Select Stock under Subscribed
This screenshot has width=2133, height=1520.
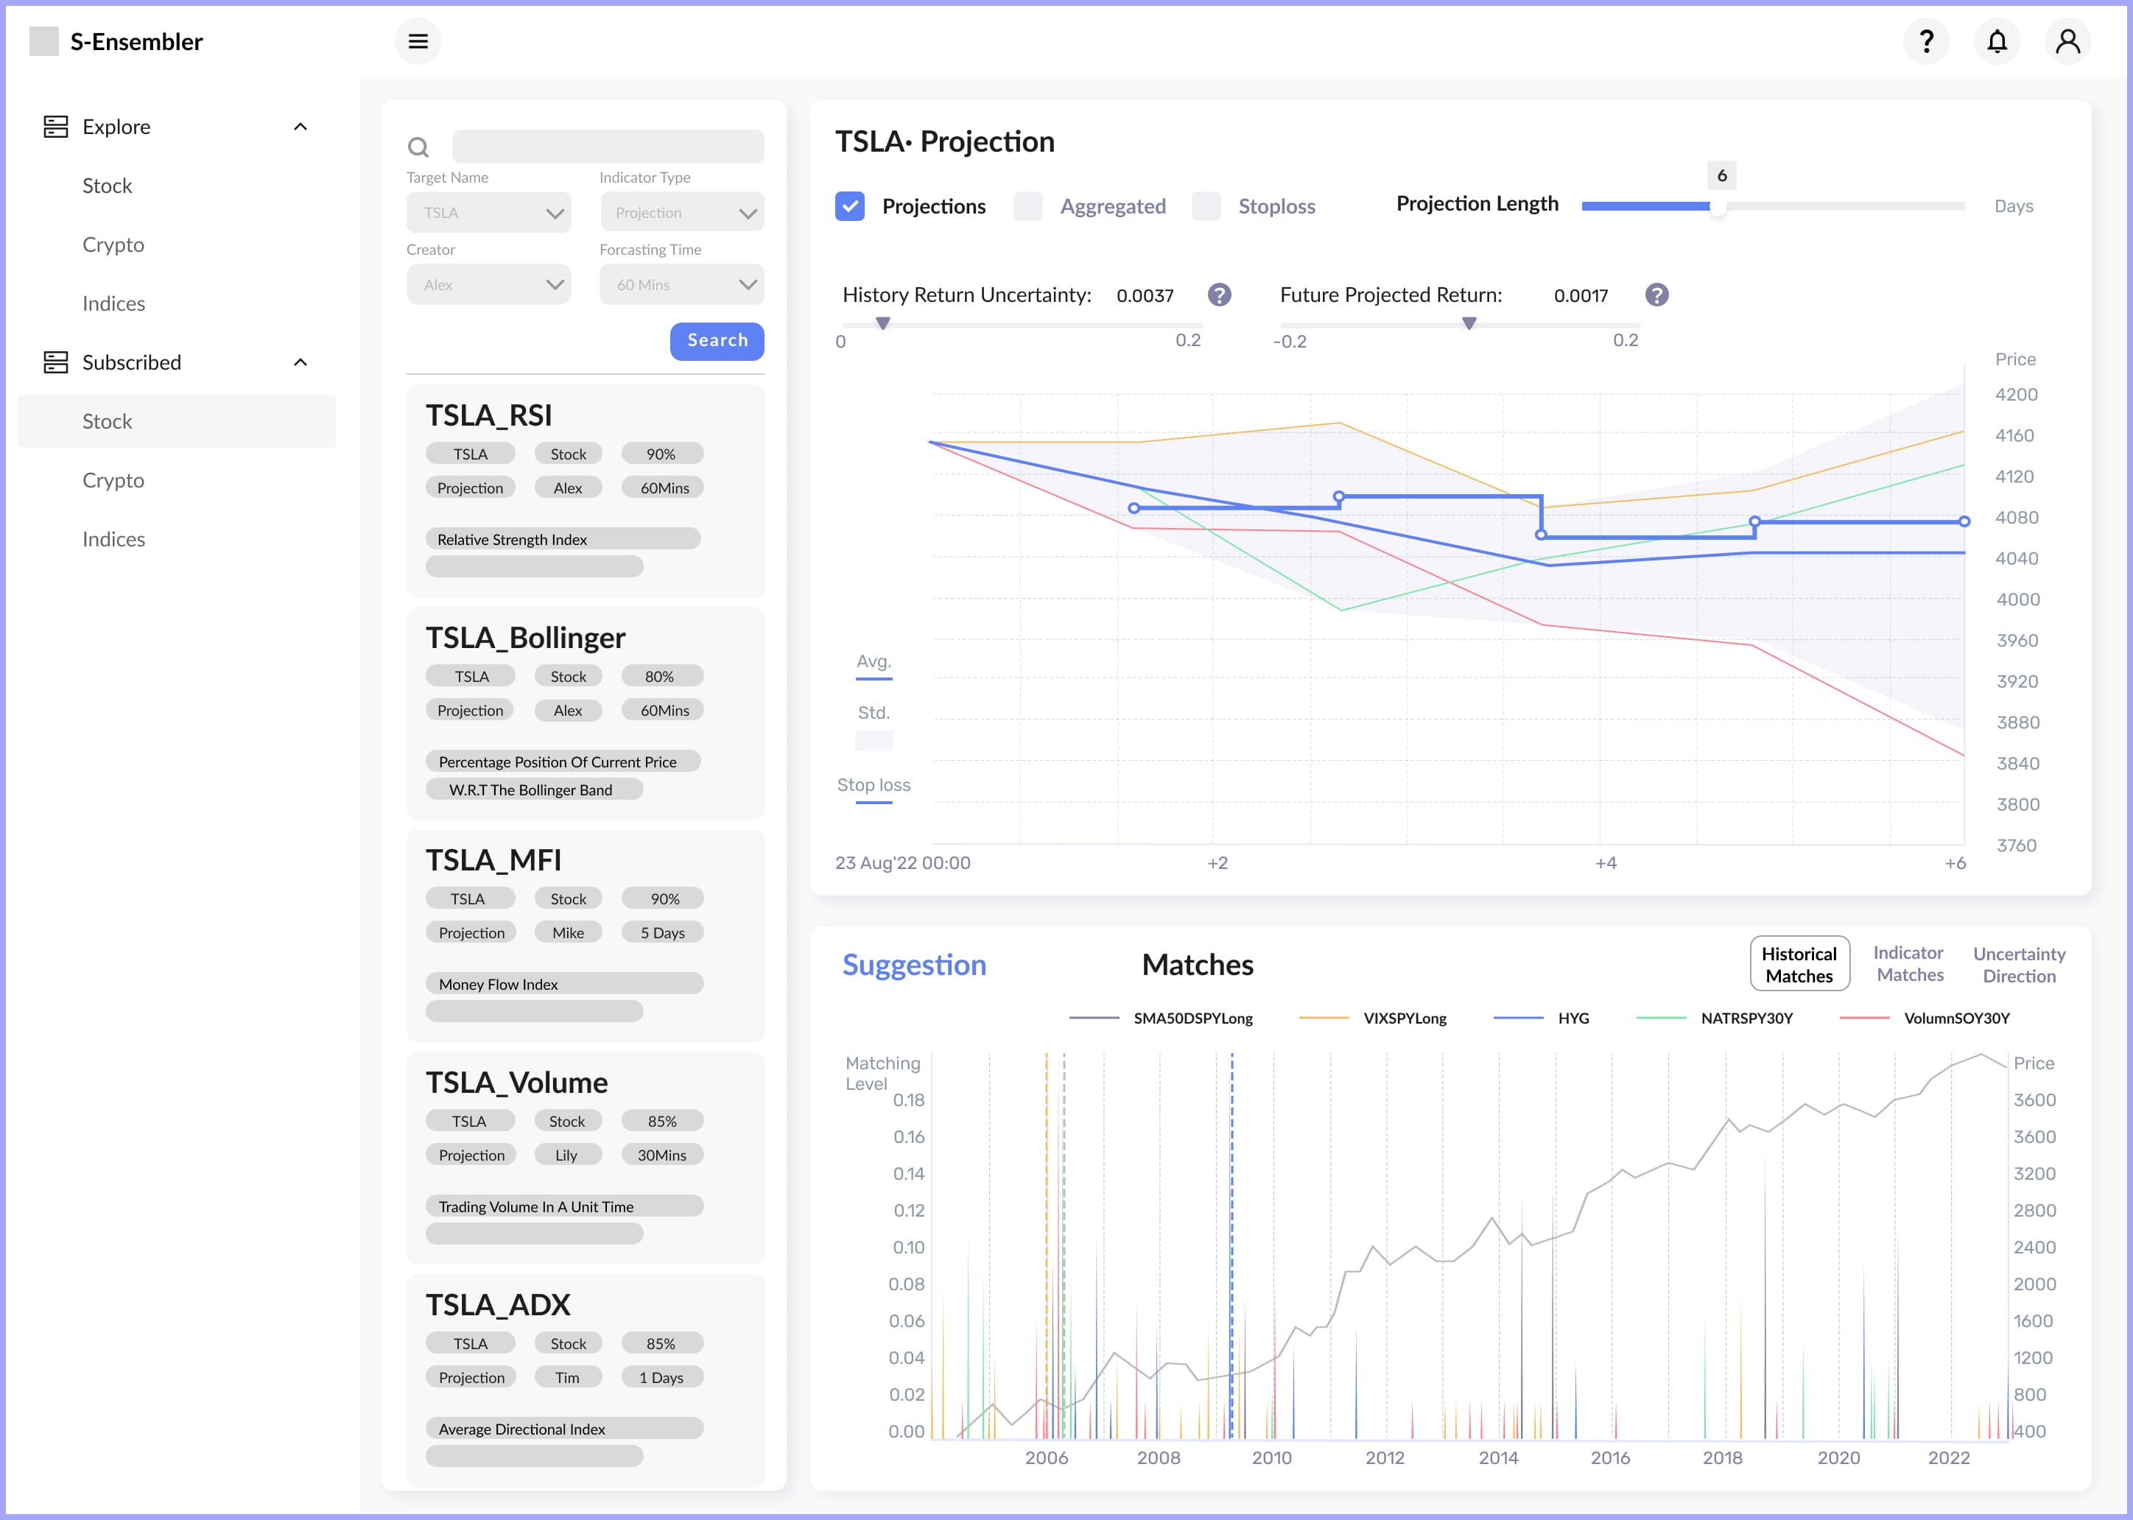tap(176, 421)
